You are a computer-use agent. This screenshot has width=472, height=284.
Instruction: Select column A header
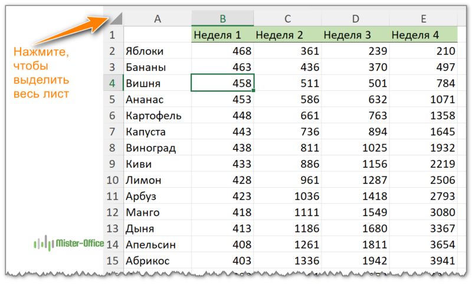click(157, 19)
